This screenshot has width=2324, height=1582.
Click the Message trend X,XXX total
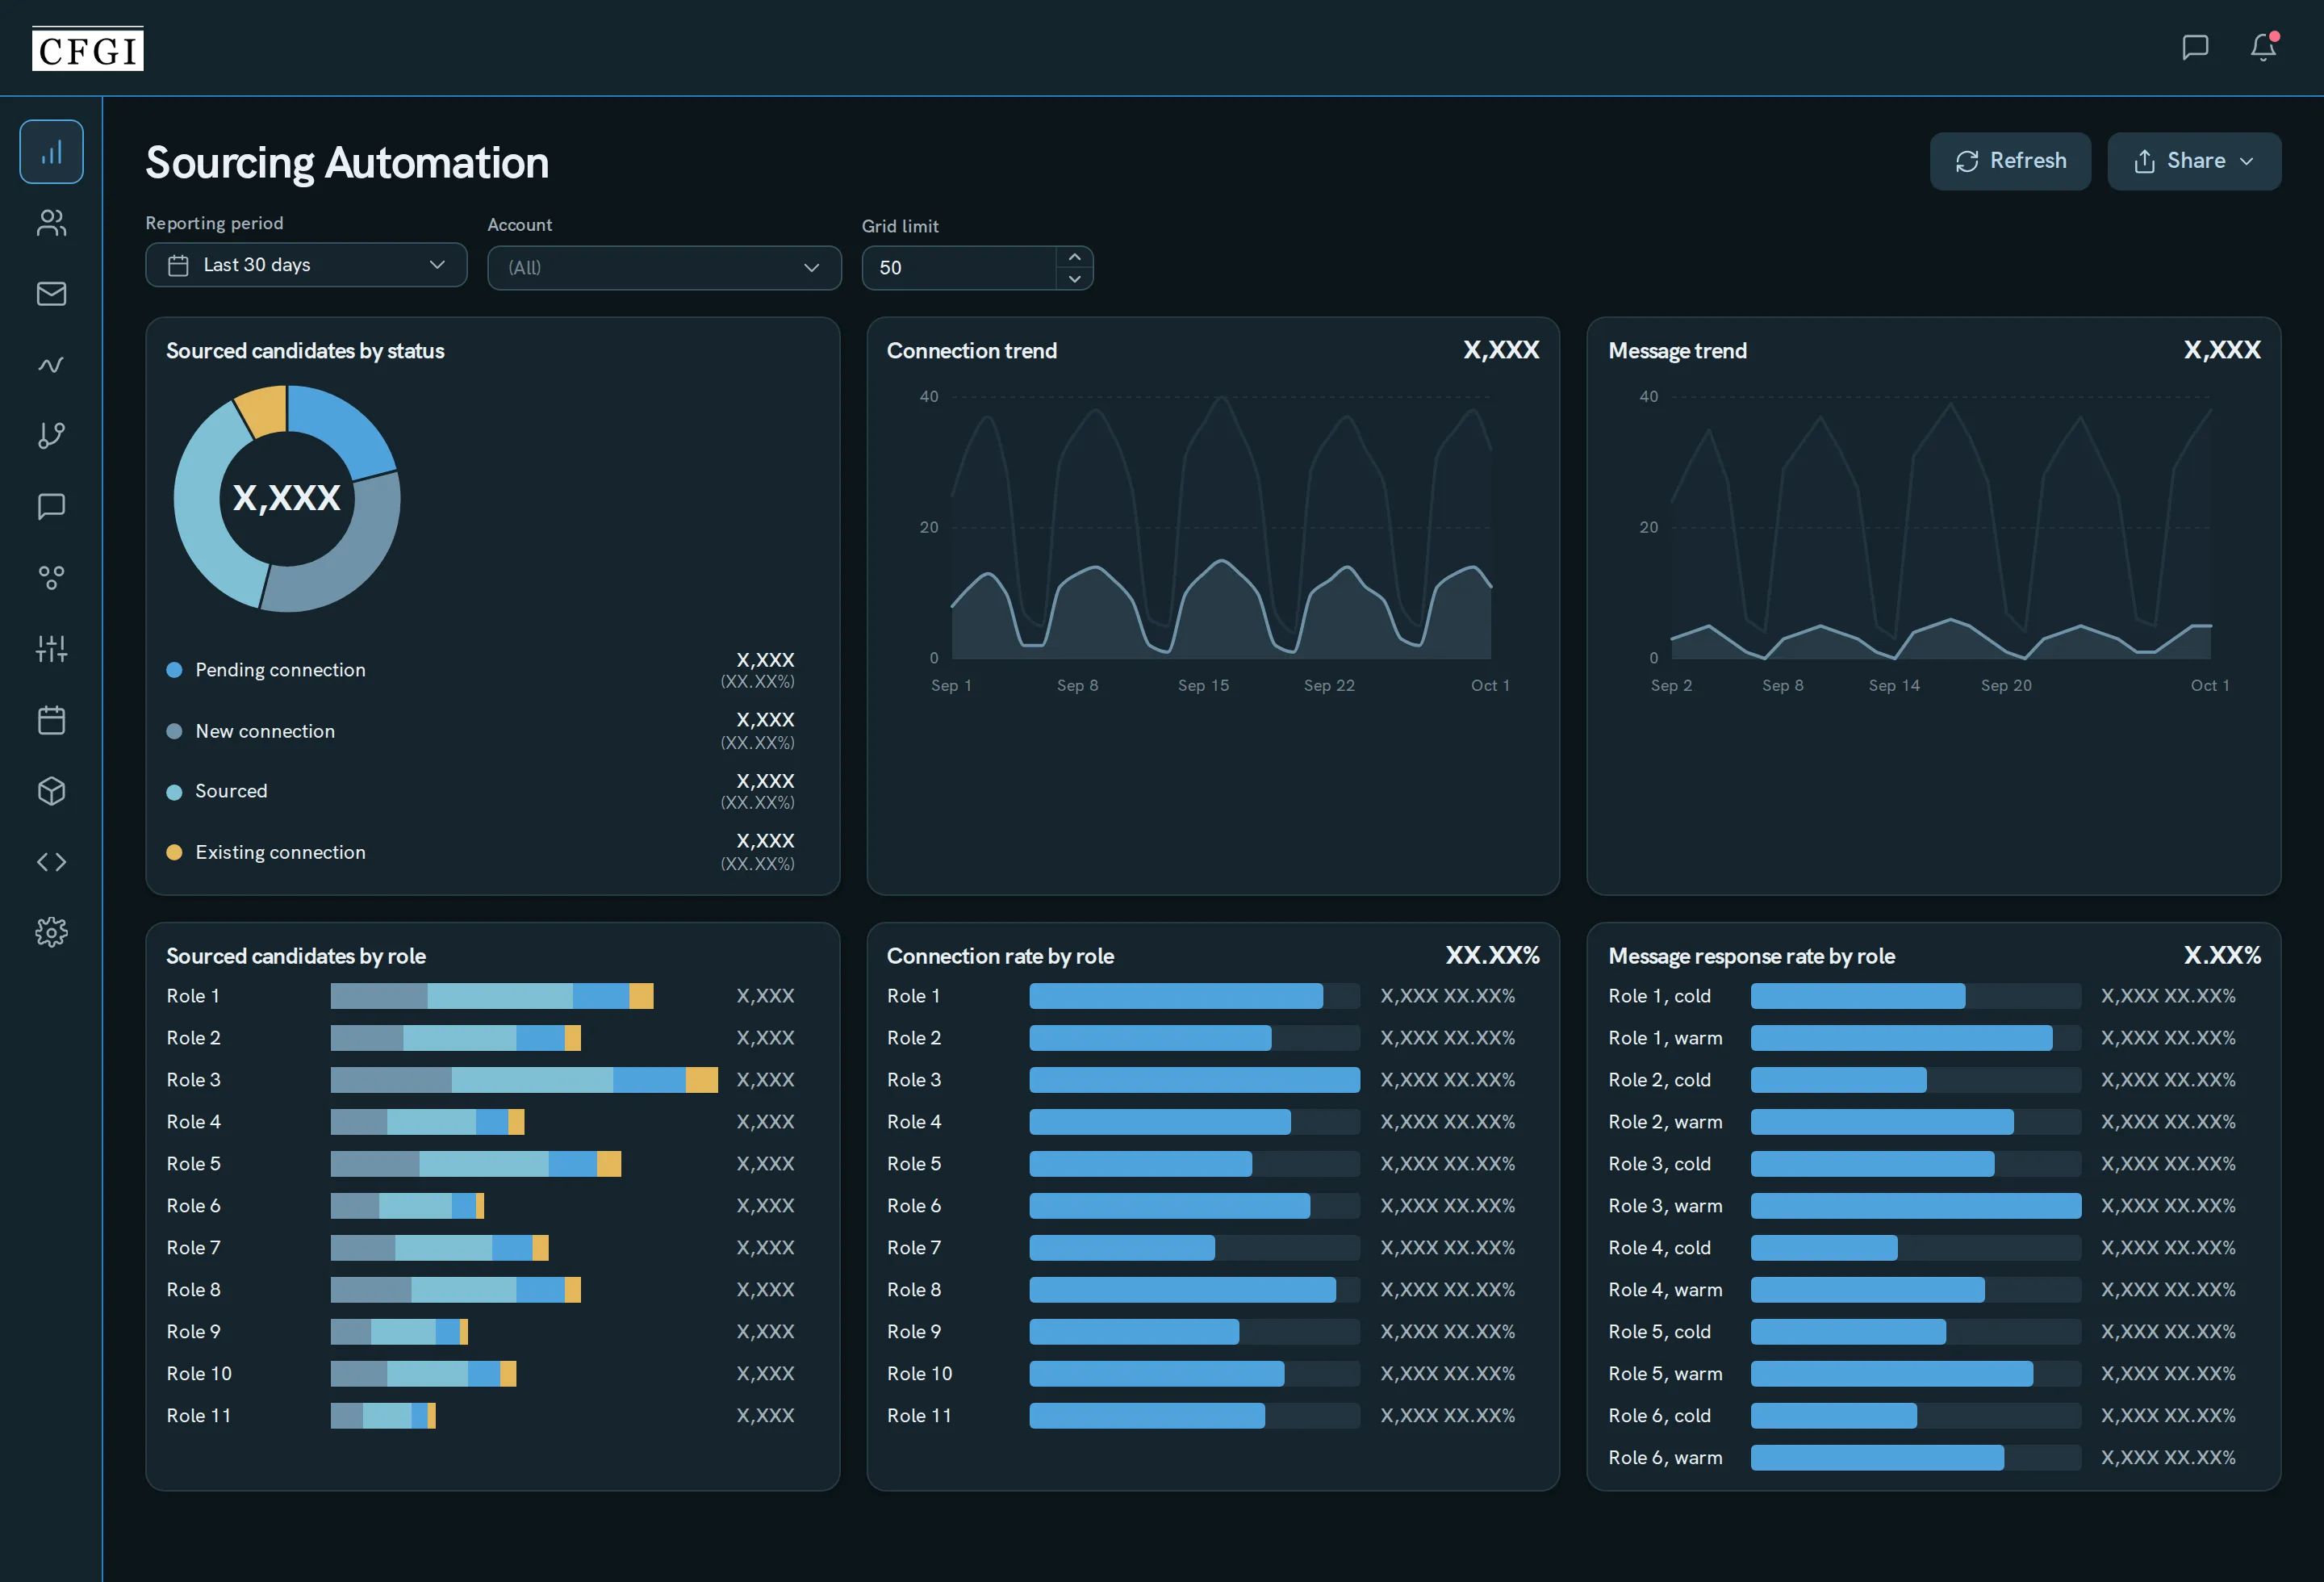pos(2222,350)
